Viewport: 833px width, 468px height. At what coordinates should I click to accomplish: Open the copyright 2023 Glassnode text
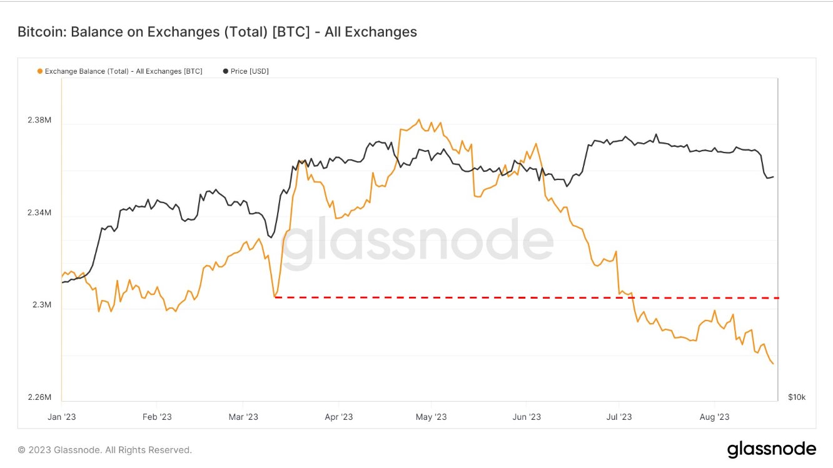point(104,450)
